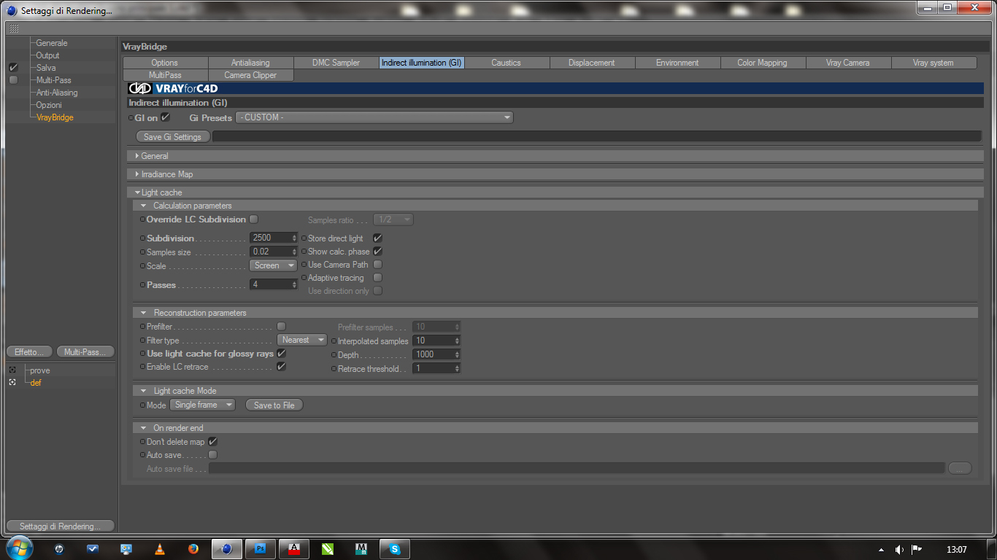Select the Color Mapping tab

click(x=762, y=63)
